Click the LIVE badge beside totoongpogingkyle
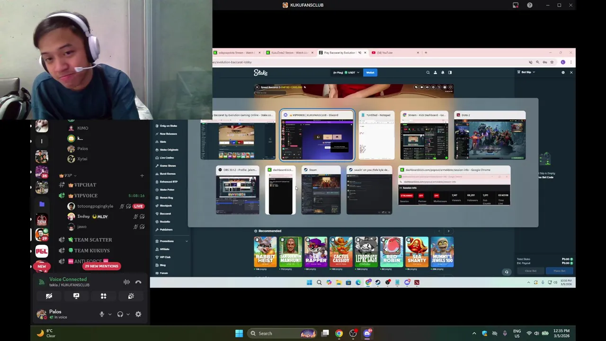Viewport: 606px width, 341px height. pos(138,206)
